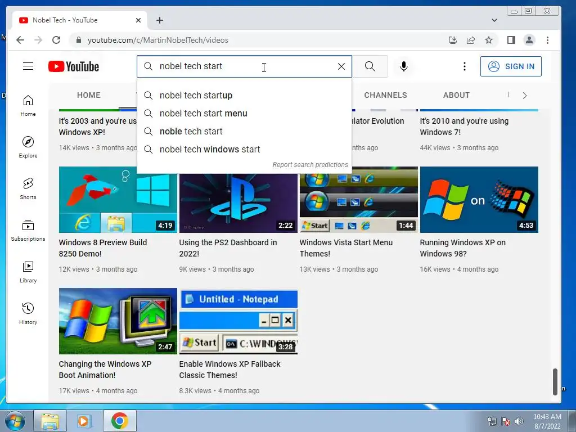
Task: Click inside the YouTube search field
Action: [244, 66]
